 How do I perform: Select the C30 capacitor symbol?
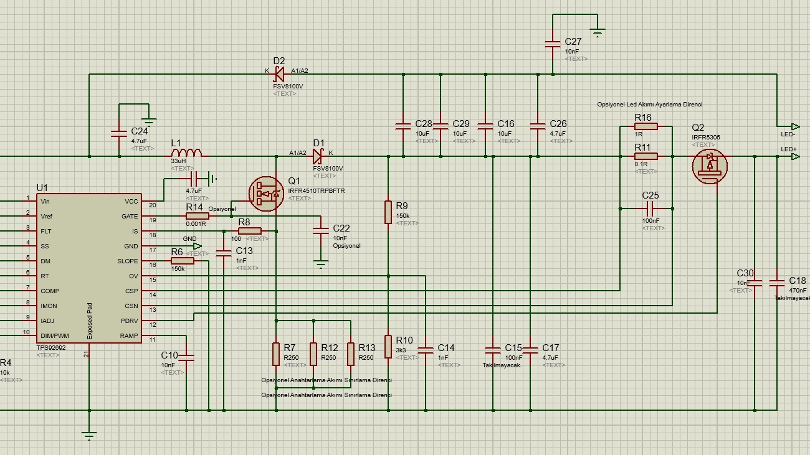tap(755, 283)
